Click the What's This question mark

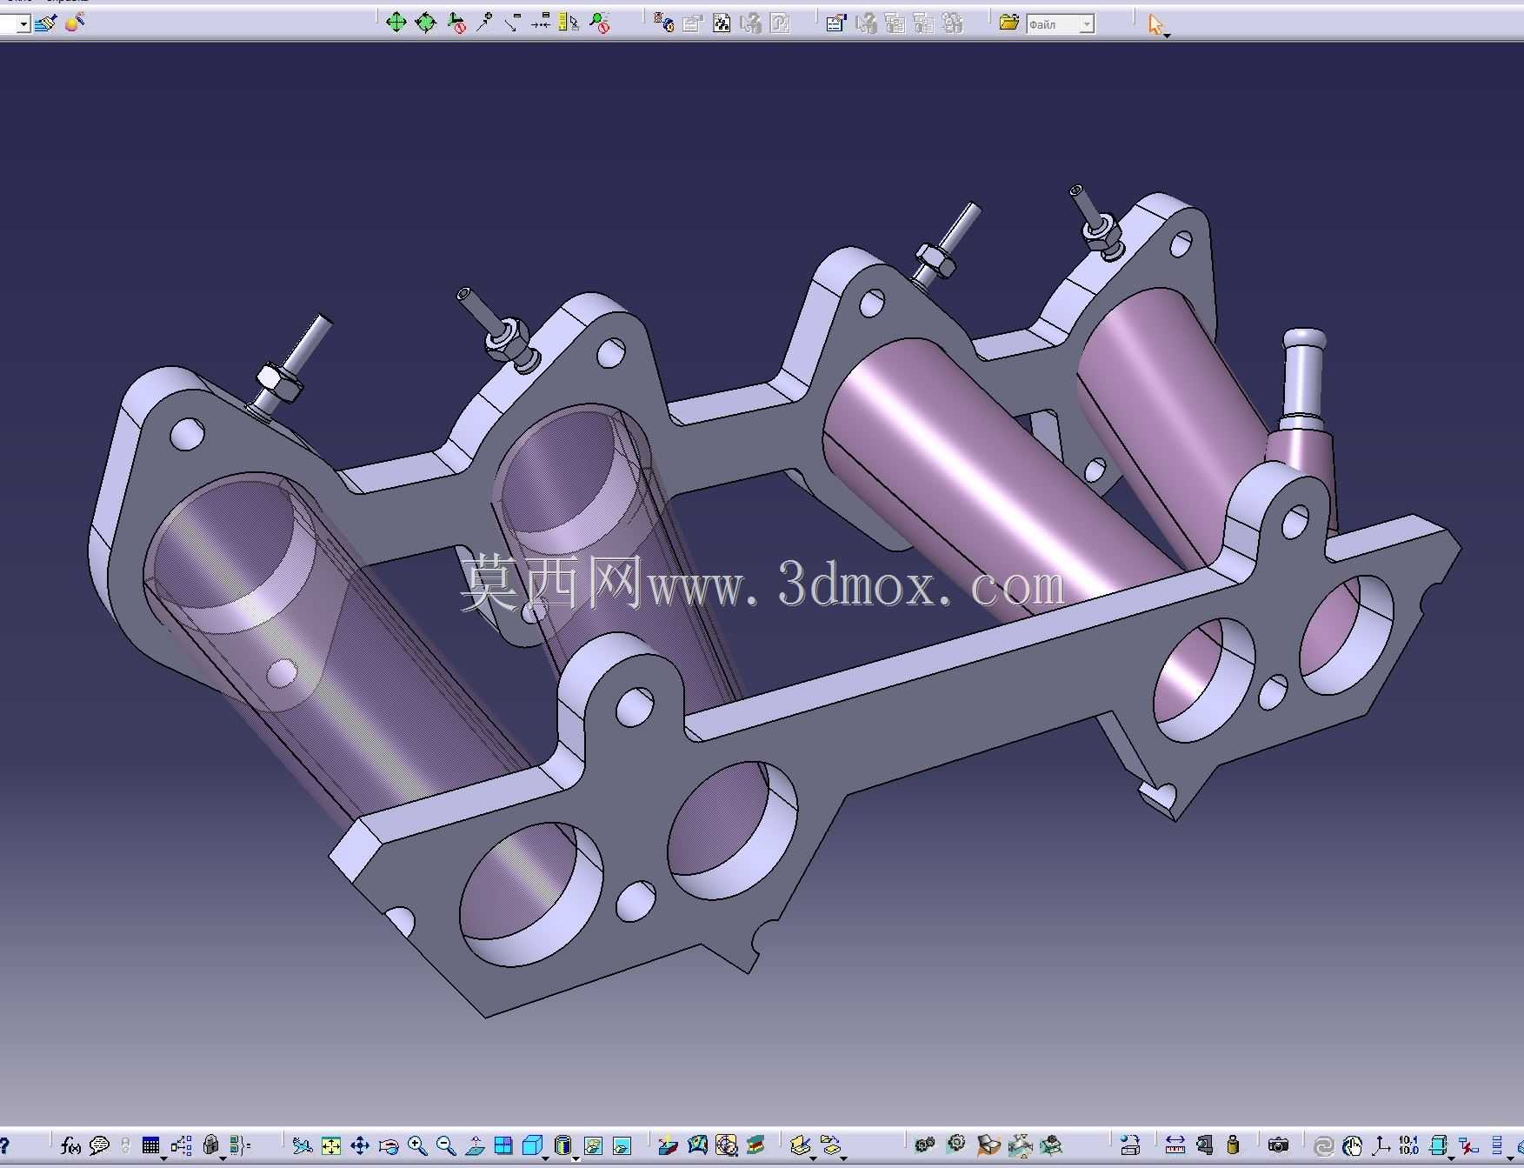click(4, 1146)
